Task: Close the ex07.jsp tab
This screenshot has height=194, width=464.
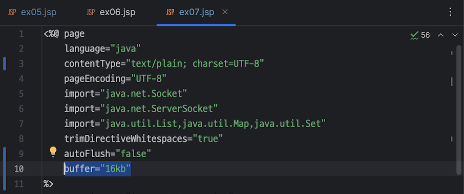Action: (225, 12)
